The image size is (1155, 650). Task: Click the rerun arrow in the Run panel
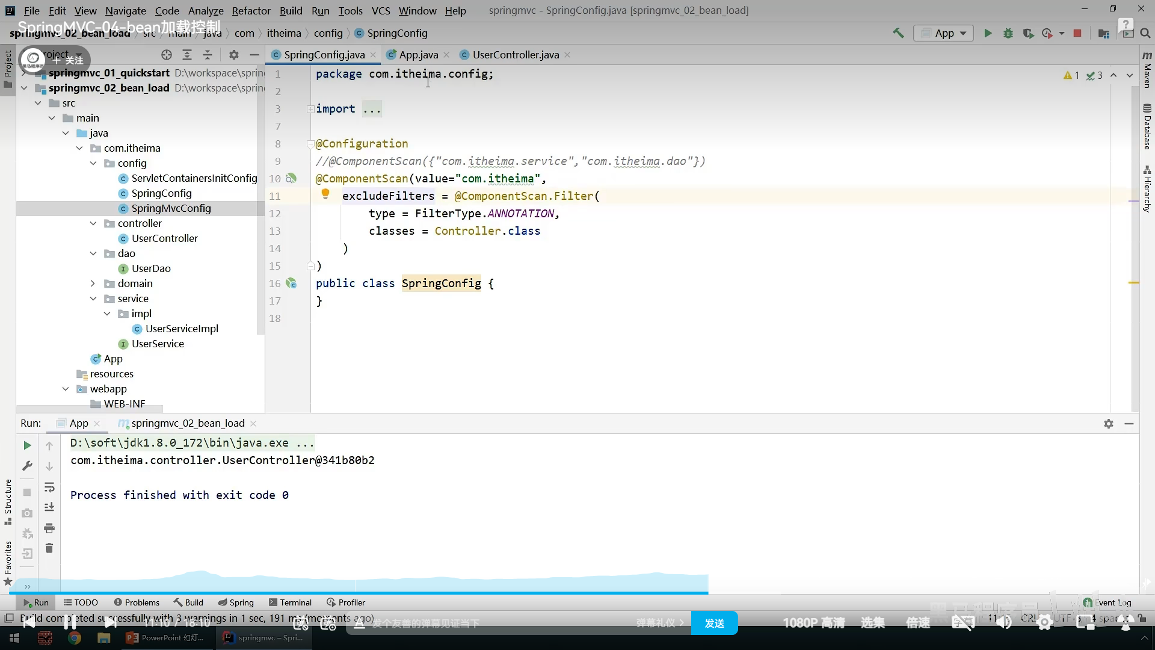[x=27, y=445]
